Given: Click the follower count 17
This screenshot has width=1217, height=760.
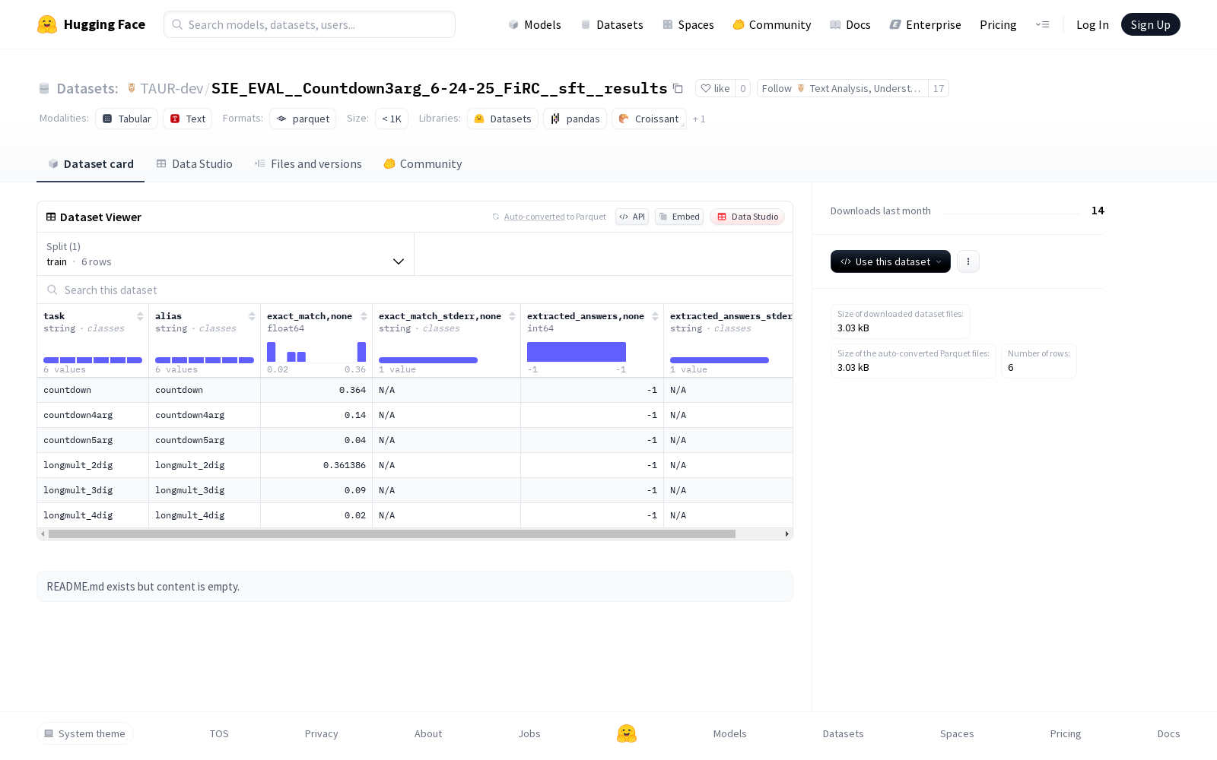Looking at the screenshot, I should (x=939, y=89).
